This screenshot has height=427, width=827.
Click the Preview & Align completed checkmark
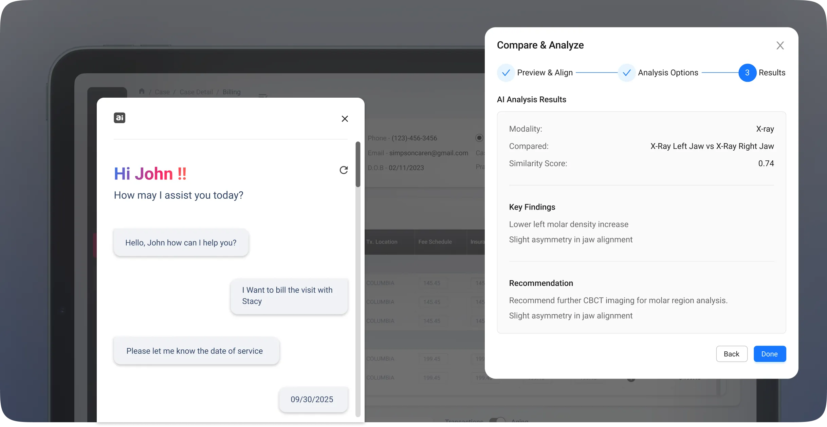pos(506,73)
